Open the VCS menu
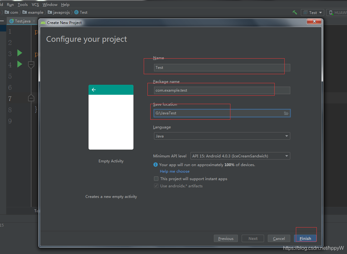The width and height of the screenshot is (347, 254). [x=35, y=4]
